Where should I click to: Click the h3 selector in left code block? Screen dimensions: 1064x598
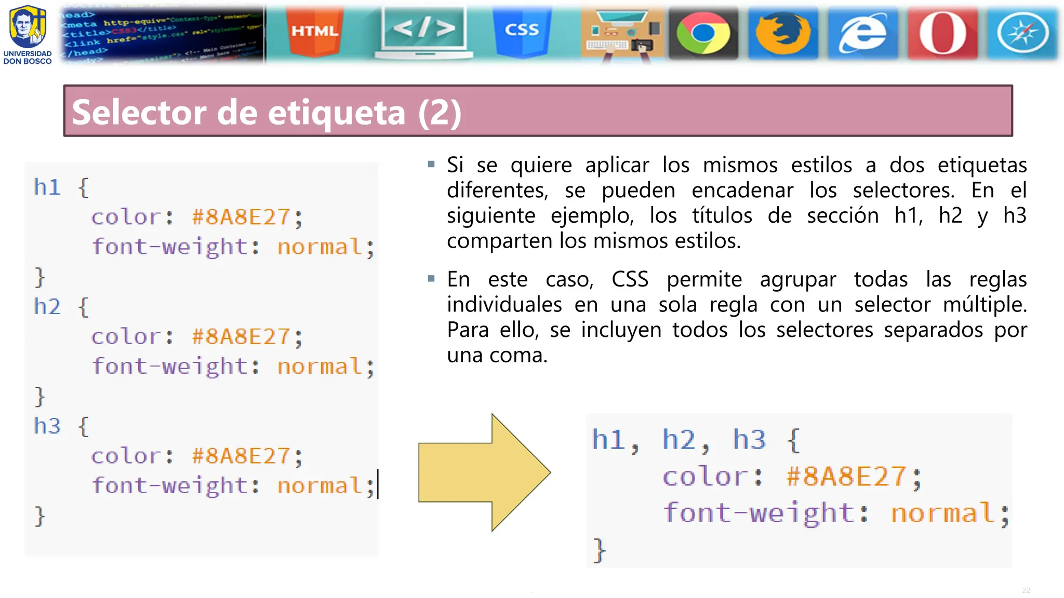coord(47,426)
